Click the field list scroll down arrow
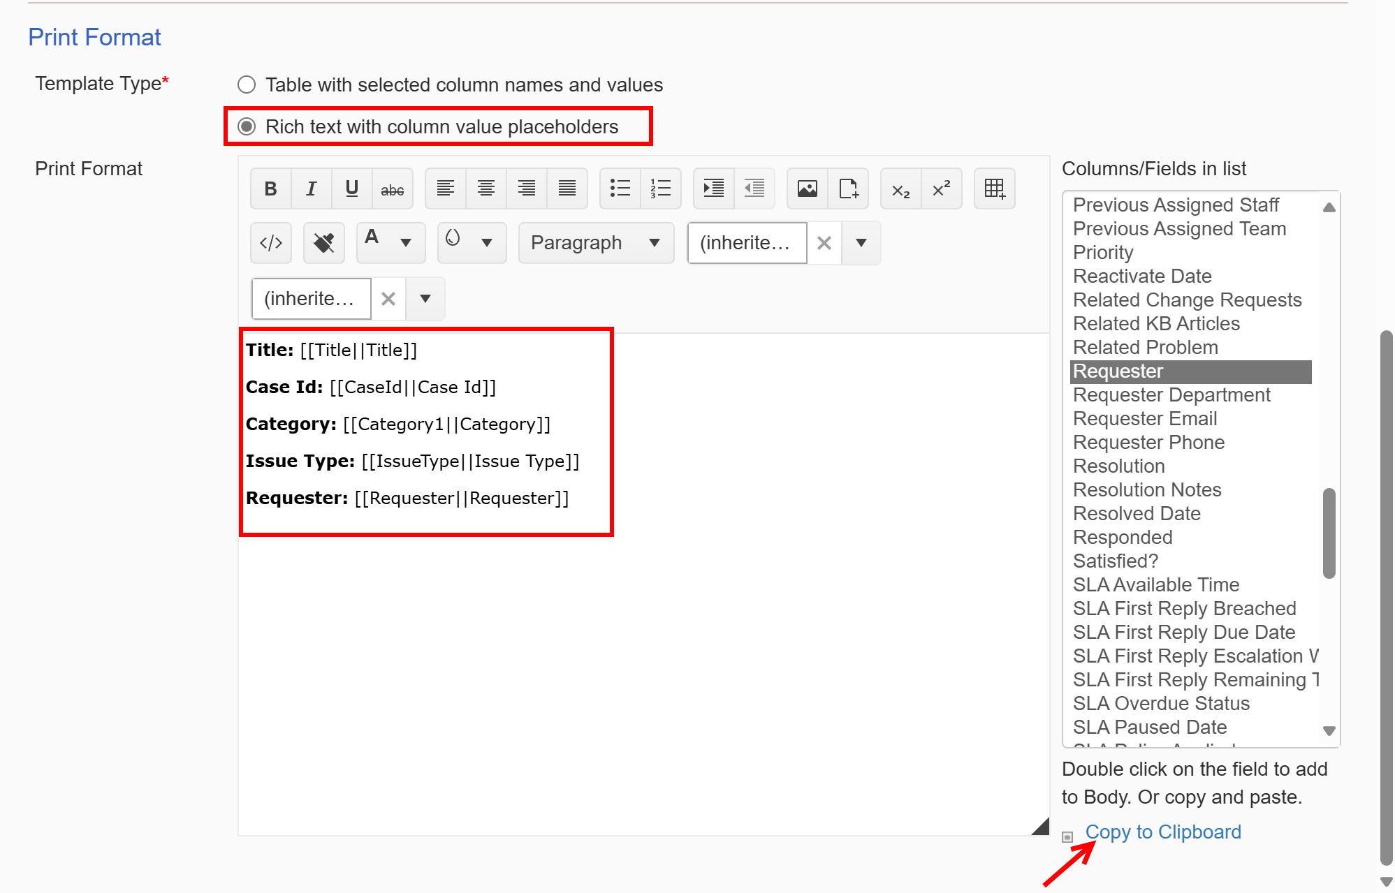Image resolution: width=1395 pixels, height=893 pixels. click(1329, 730)
